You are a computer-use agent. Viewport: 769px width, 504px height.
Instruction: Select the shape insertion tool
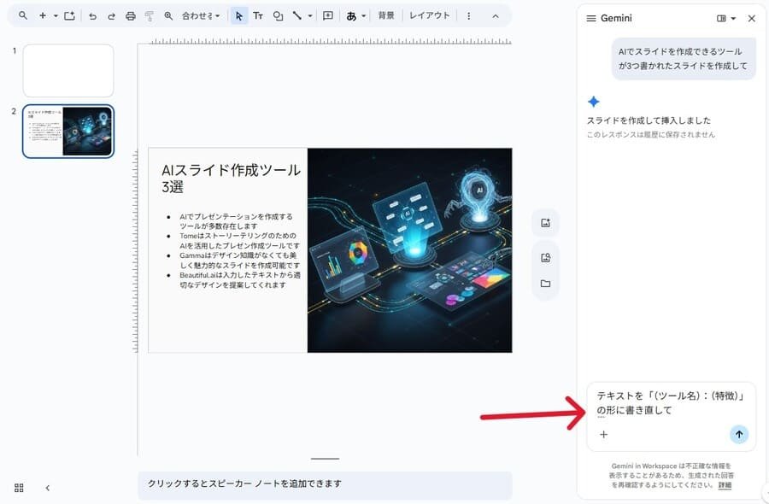click(276, 15)
